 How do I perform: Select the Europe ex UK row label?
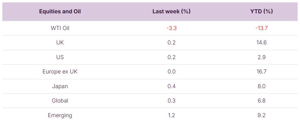pos(60,72)
